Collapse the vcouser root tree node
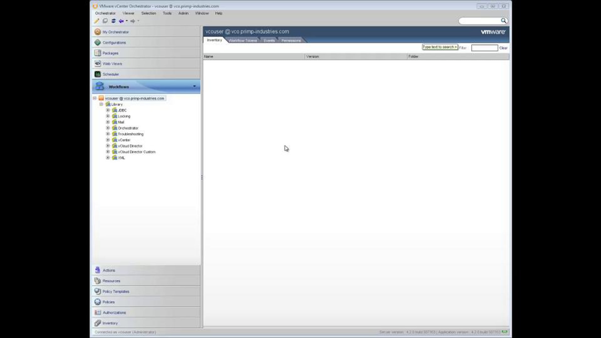The image size is (601, 338). point(95,98)
